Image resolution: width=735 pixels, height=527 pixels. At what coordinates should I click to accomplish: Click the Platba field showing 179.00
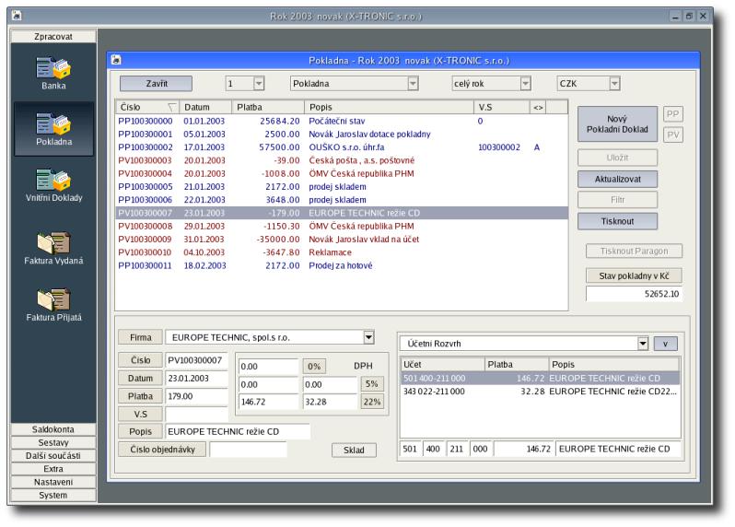coord(196,396)
